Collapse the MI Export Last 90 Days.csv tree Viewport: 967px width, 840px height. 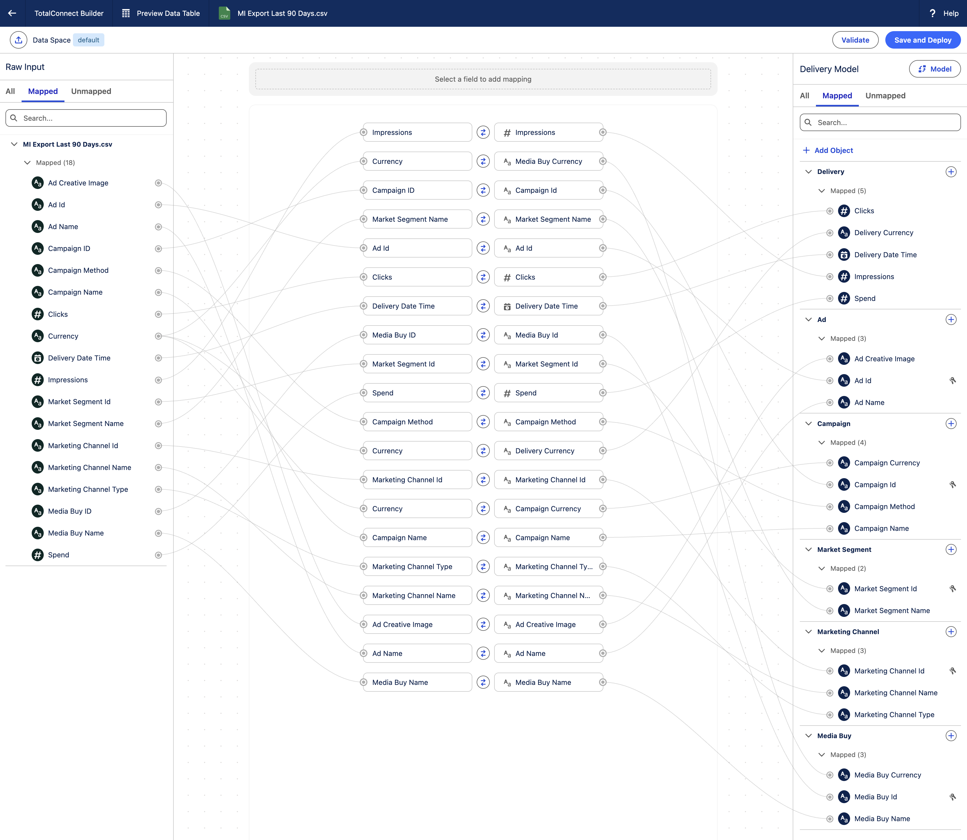(x=14, y=144)
